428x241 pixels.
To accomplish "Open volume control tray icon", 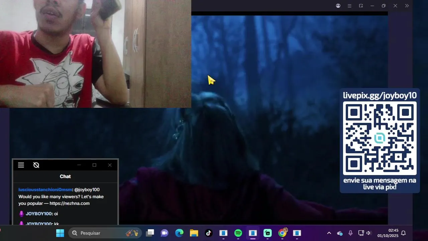I will click(368, 233).
